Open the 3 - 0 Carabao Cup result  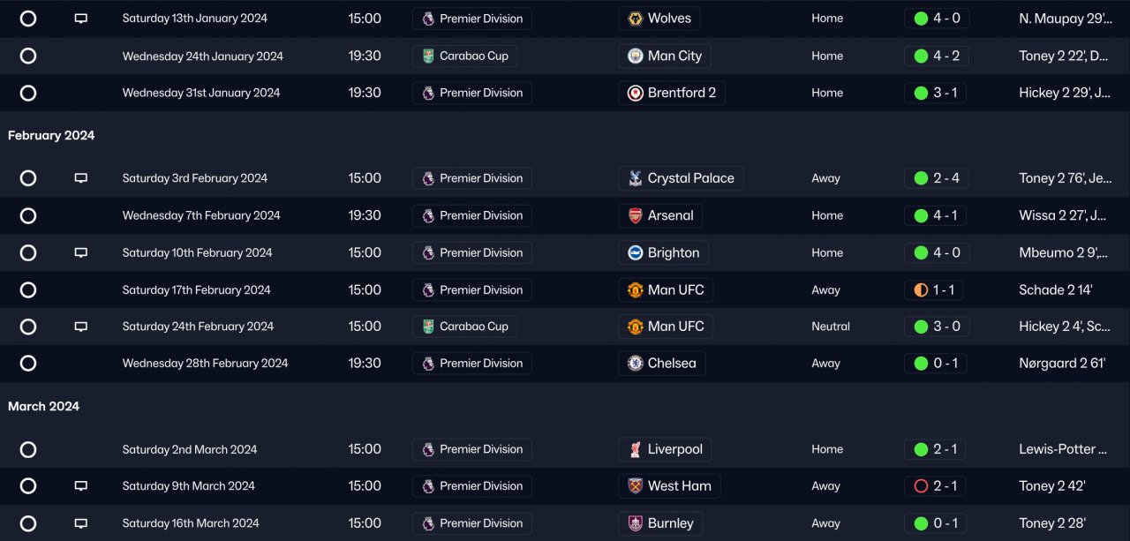[x=936, y=327]
